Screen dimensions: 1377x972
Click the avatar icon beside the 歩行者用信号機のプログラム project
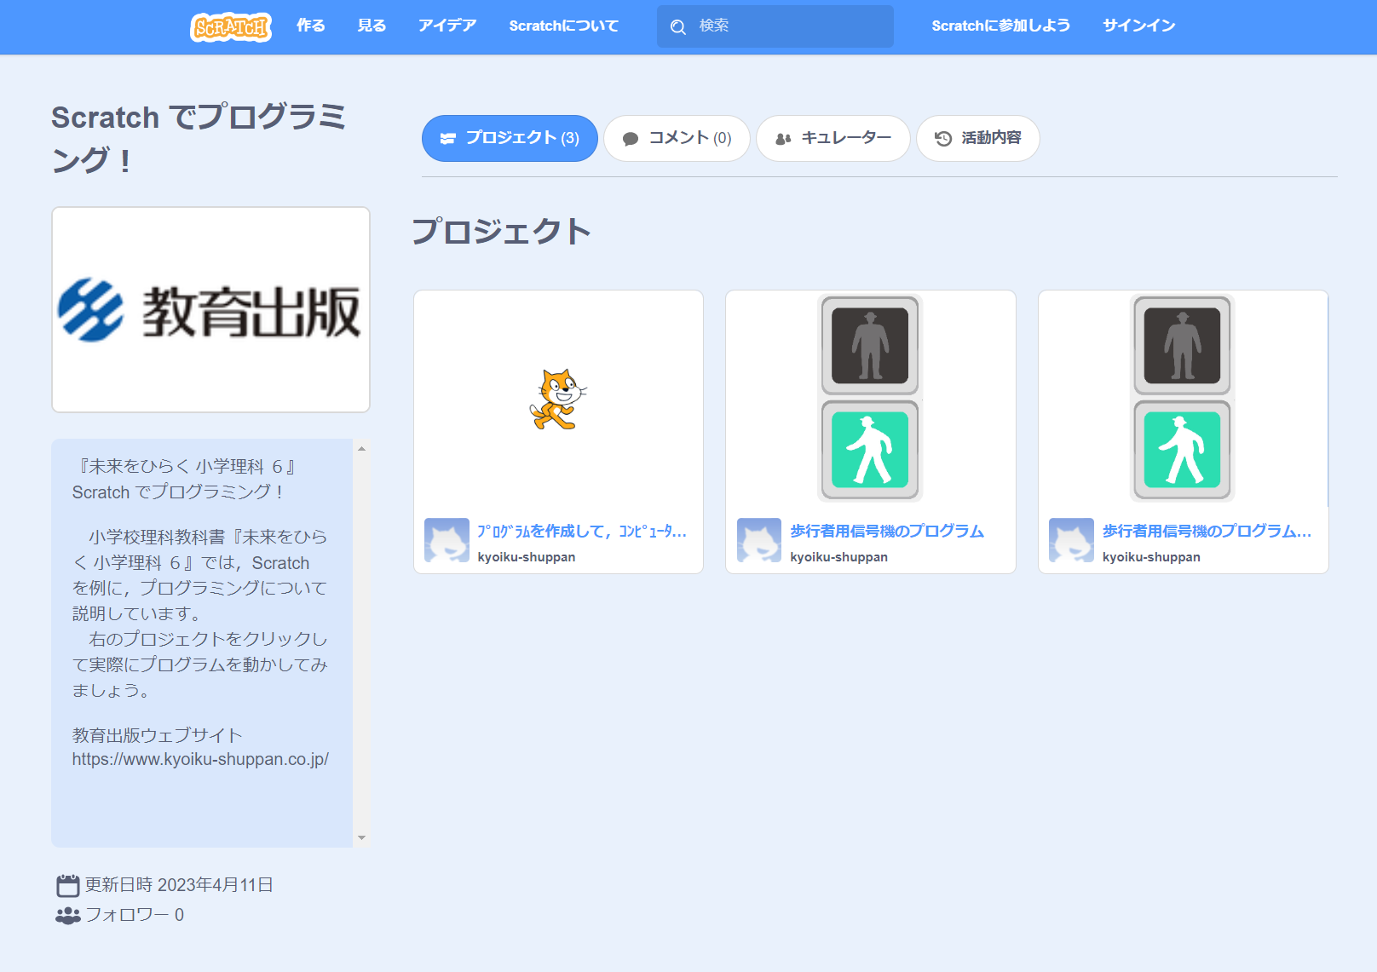tap(759, 540)
